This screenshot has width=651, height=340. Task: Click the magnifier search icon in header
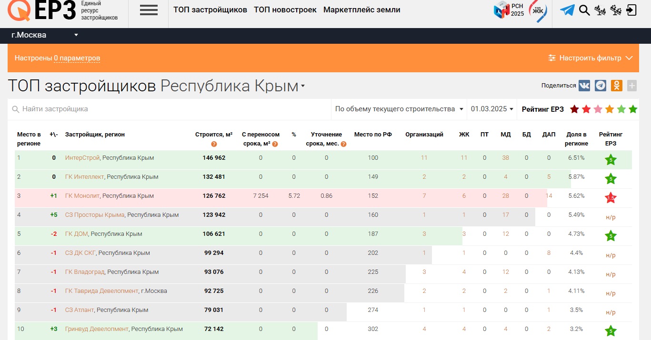584,10
